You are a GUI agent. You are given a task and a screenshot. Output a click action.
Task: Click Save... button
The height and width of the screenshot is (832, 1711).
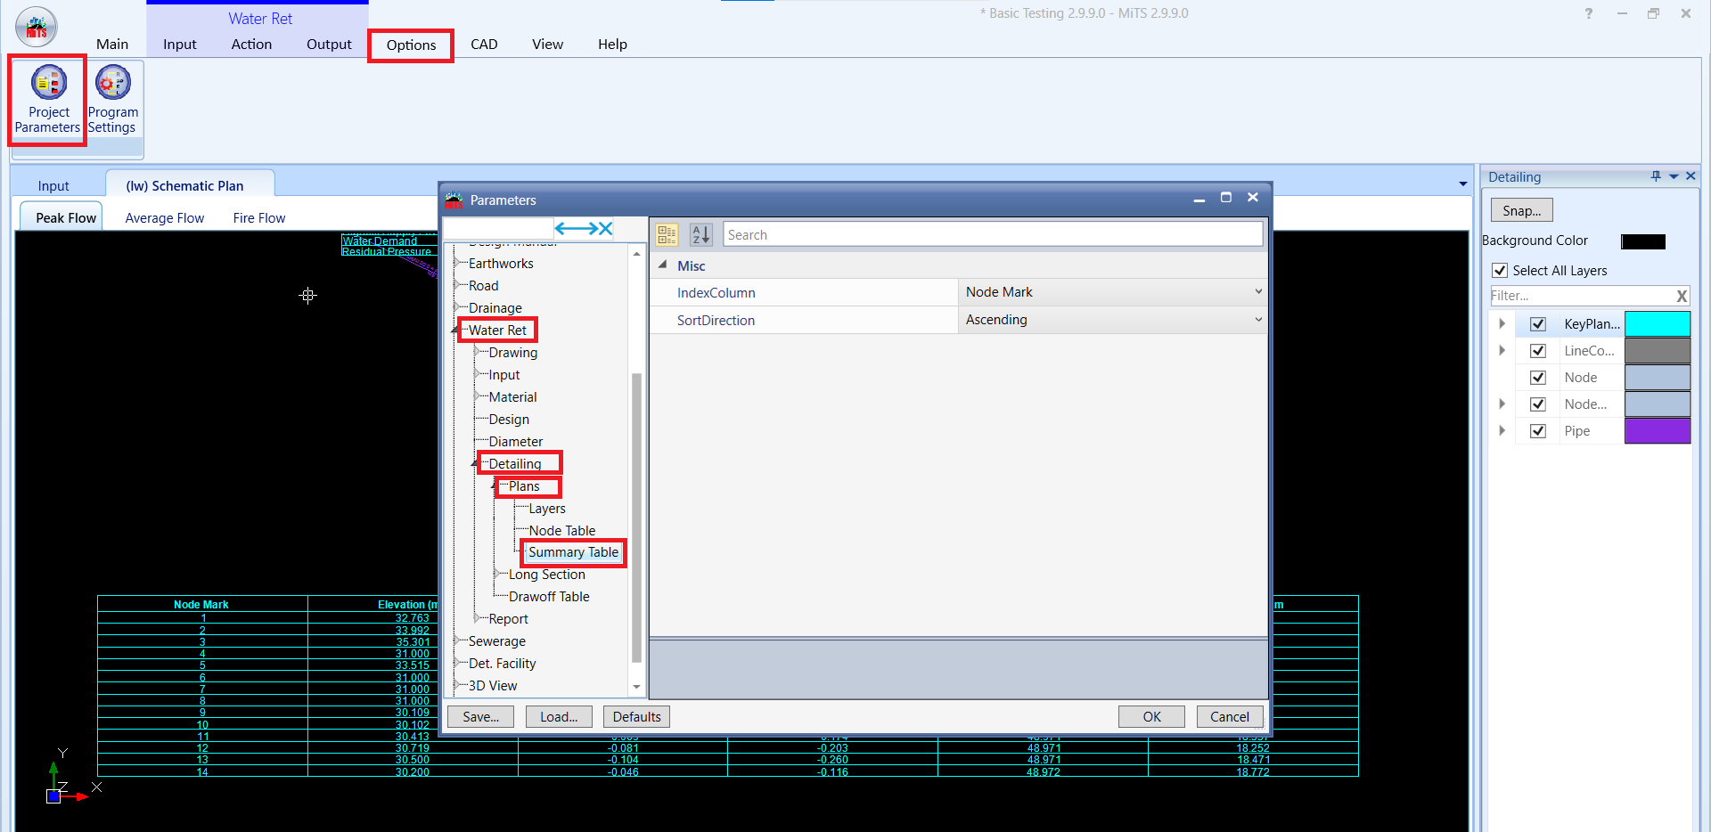[480, 716]
